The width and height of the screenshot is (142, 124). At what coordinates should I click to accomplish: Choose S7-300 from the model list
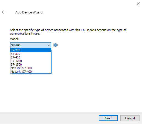tap(31, 54)
